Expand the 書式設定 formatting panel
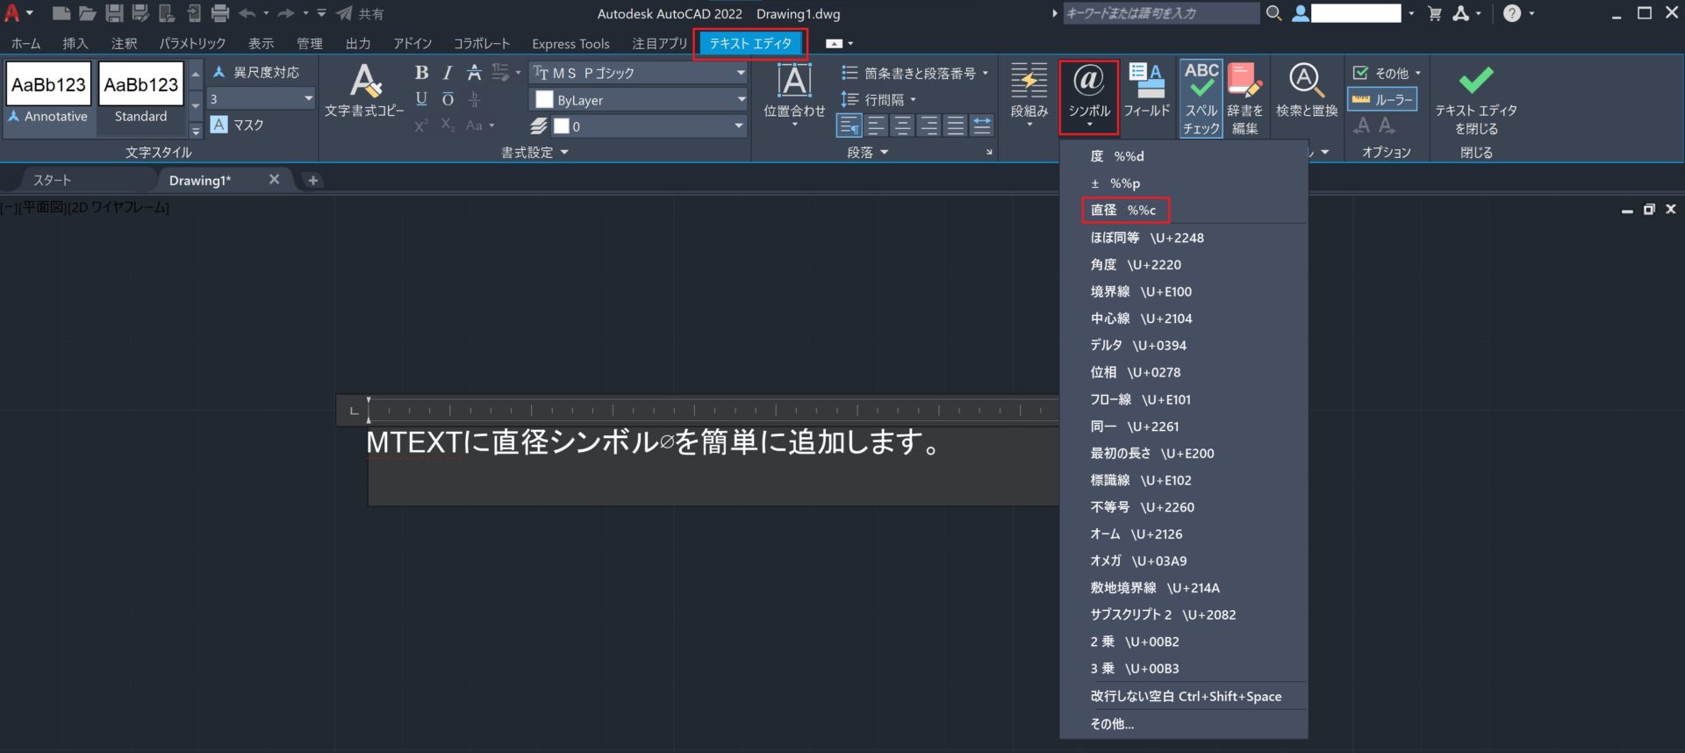Image resolution: width=1685 pixels, height=753 pixels. click(x=534, y=152)
